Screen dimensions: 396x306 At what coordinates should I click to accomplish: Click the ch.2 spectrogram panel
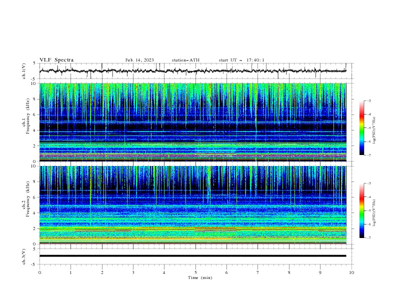click(x=192, y=205)
